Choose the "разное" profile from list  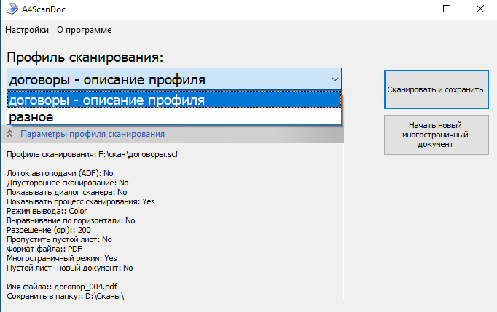[x=173, y=116]
